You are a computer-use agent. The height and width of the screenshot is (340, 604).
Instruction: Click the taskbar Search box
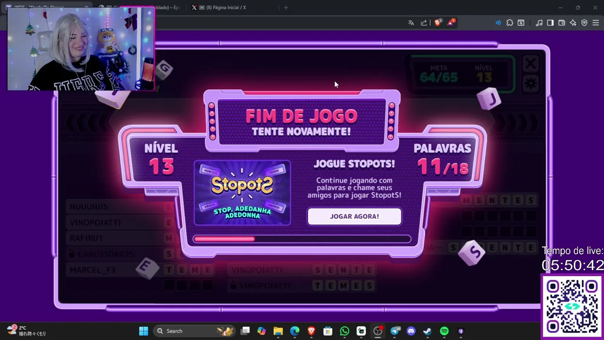pyautogui.click(x=194, y=331)
